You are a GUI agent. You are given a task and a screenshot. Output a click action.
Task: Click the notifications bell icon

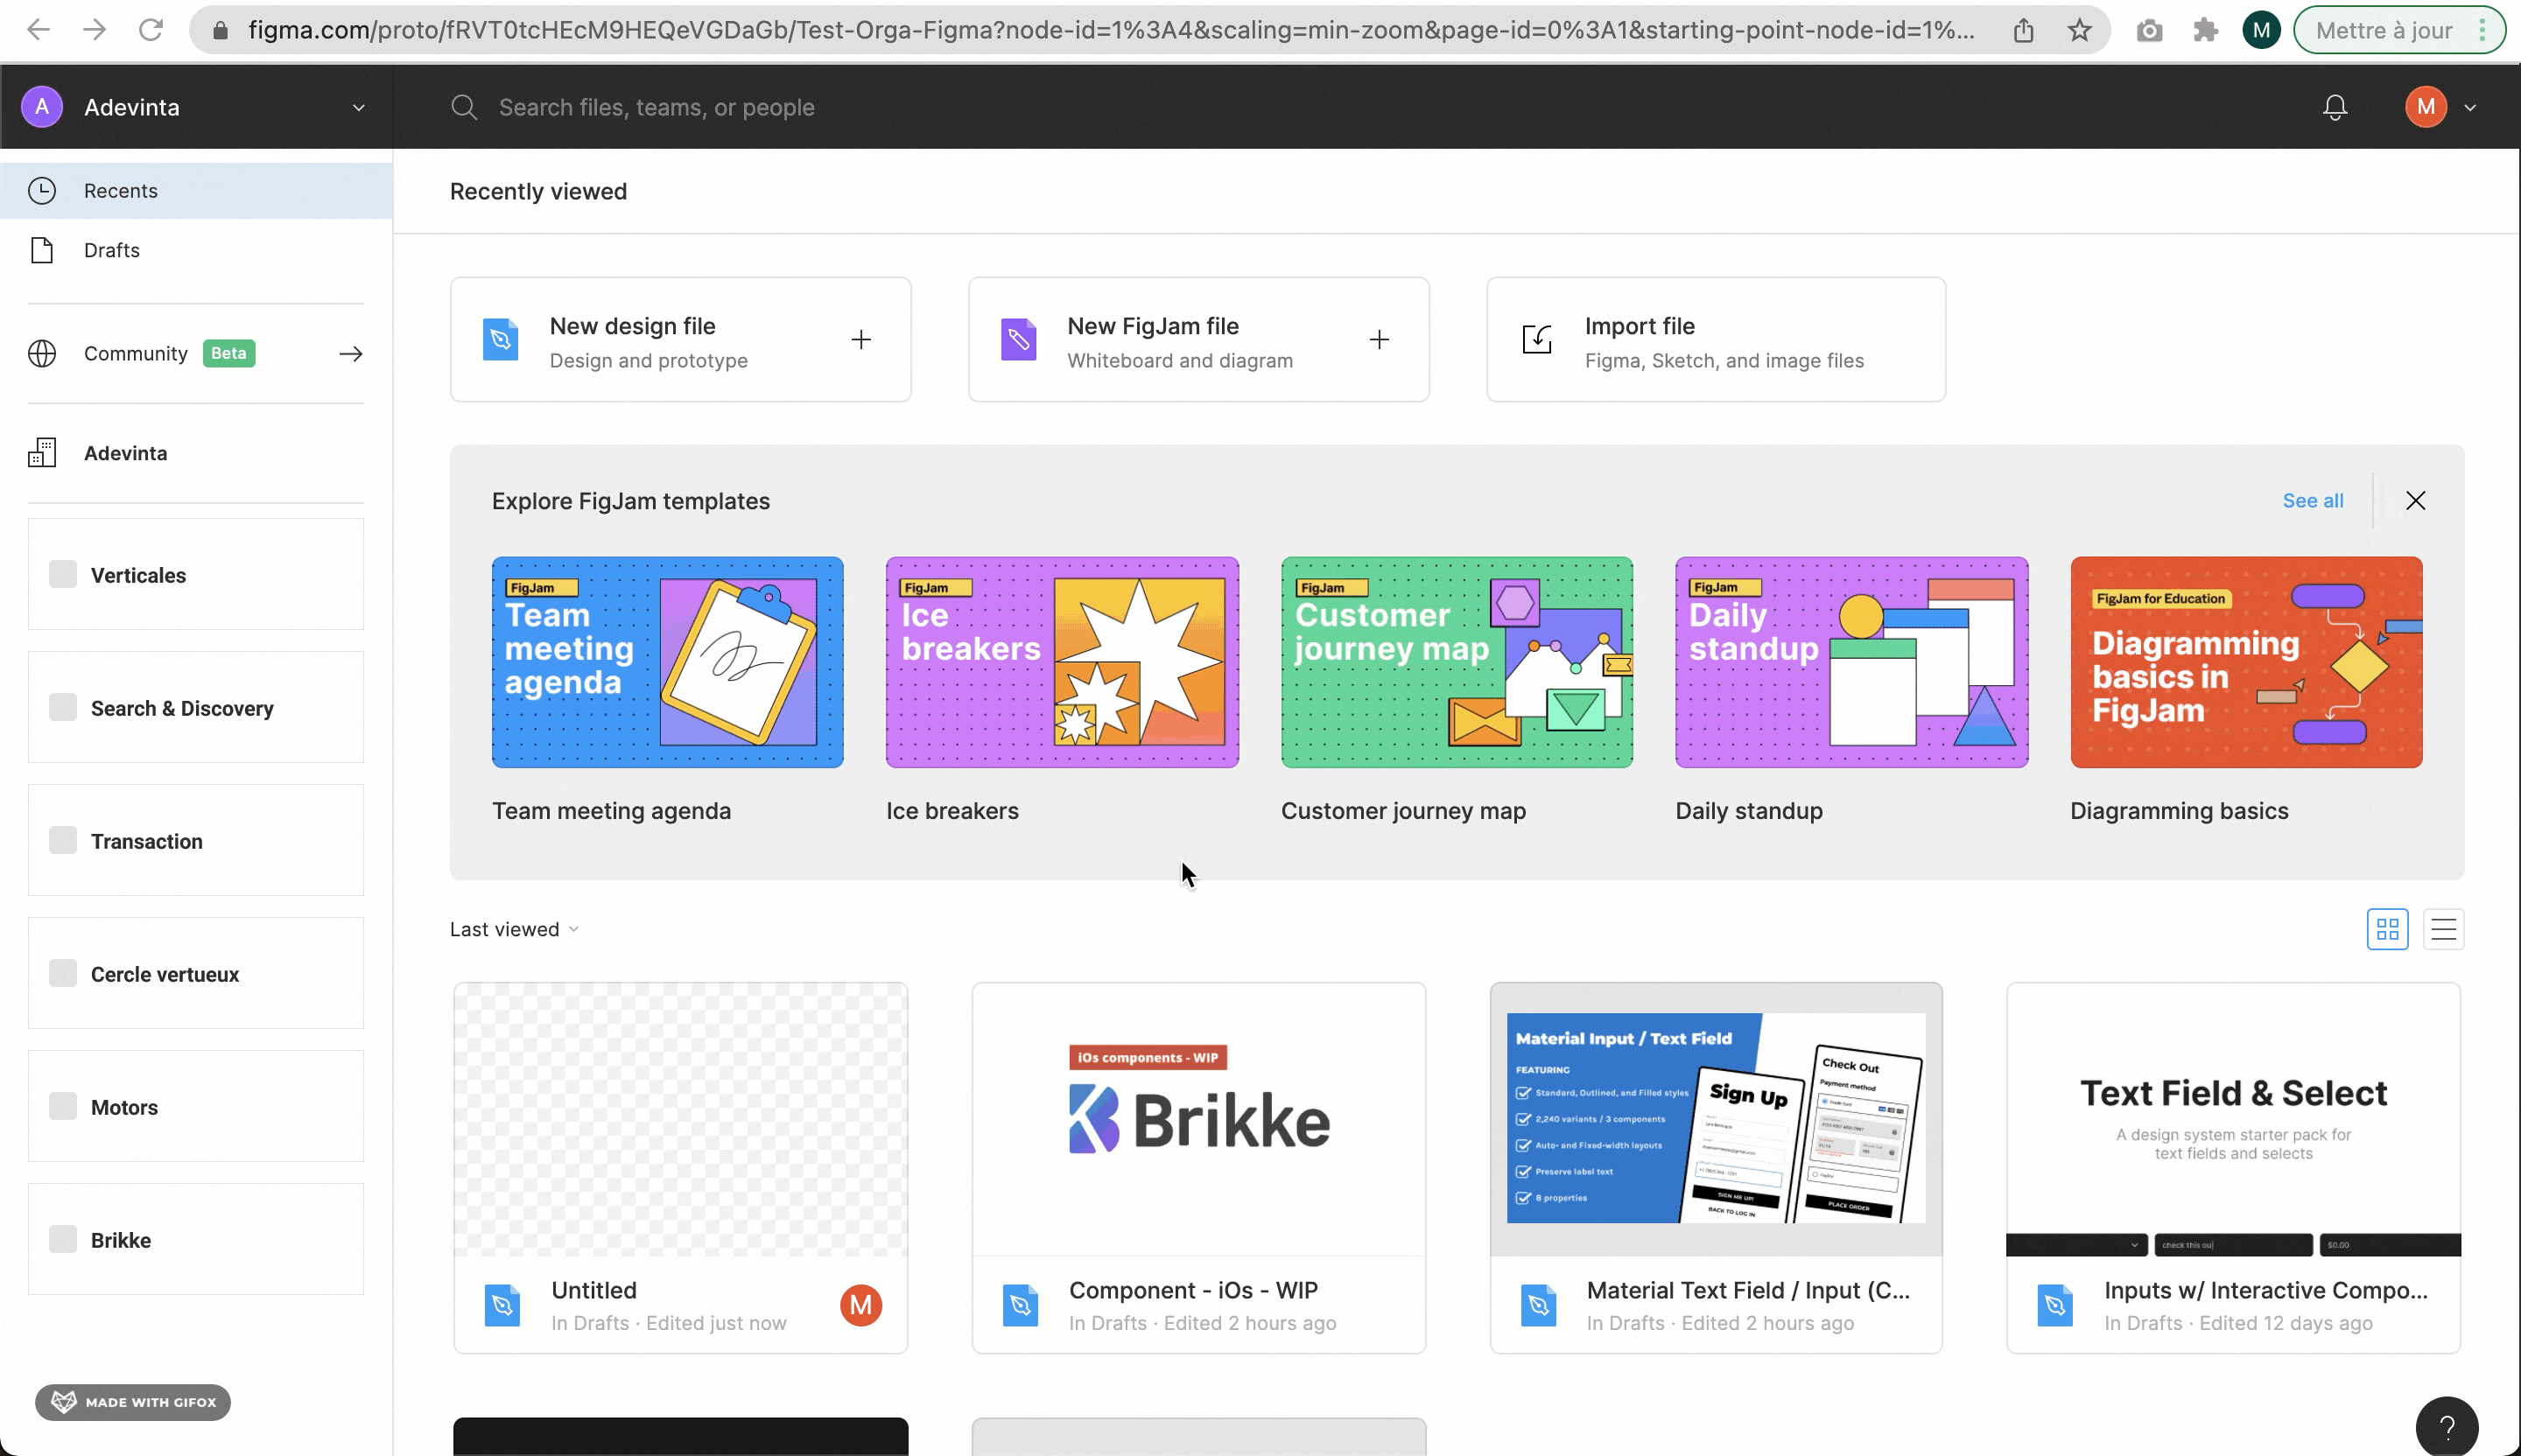(2334, 107)
